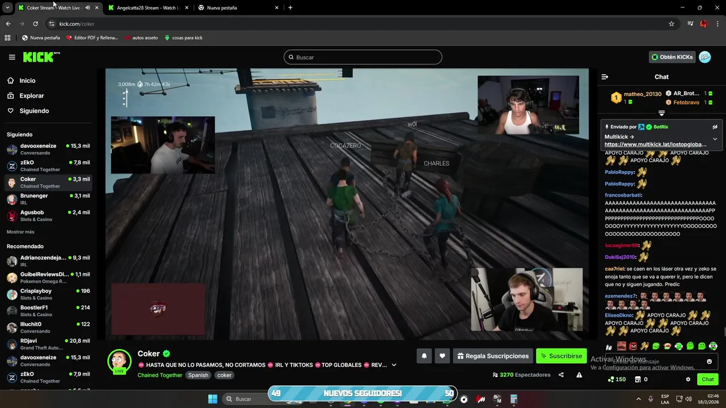This screenshot has width=726, height=408.
Task: Open the Brunenger channel in the sidebar
Action: pyautogui.click(x=48, y=199)
